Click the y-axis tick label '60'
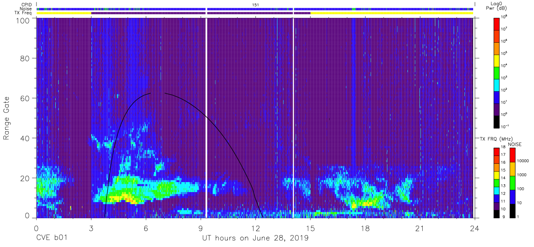This screenshot has width=534, height=247. point(24,98)
